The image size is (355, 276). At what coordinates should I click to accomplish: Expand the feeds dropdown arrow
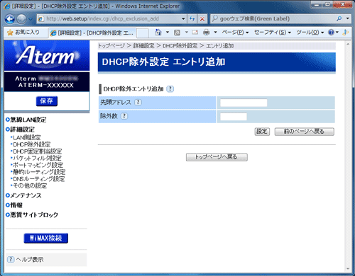pyautogui.click(x=186, y=33)
